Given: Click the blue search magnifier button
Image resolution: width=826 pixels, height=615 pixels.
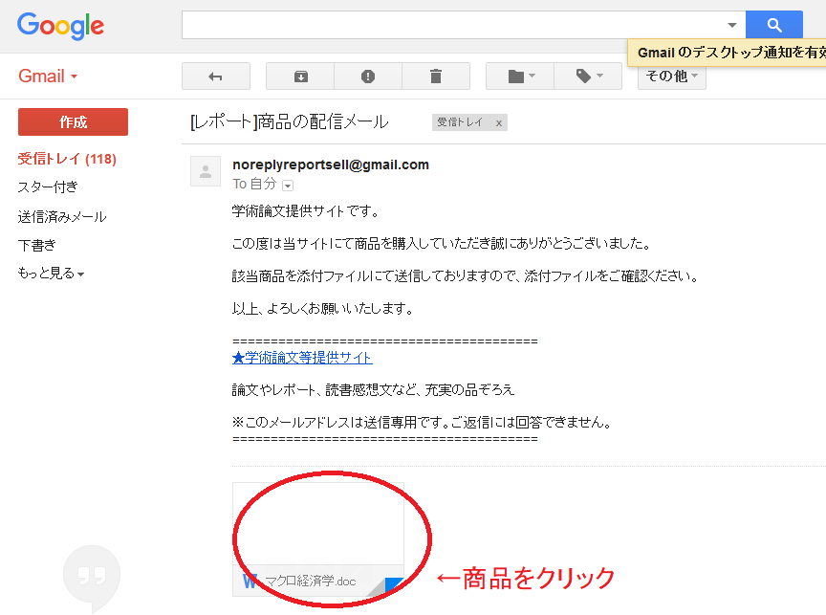Looking at the screenshot, I should click(x=773, y=25).
